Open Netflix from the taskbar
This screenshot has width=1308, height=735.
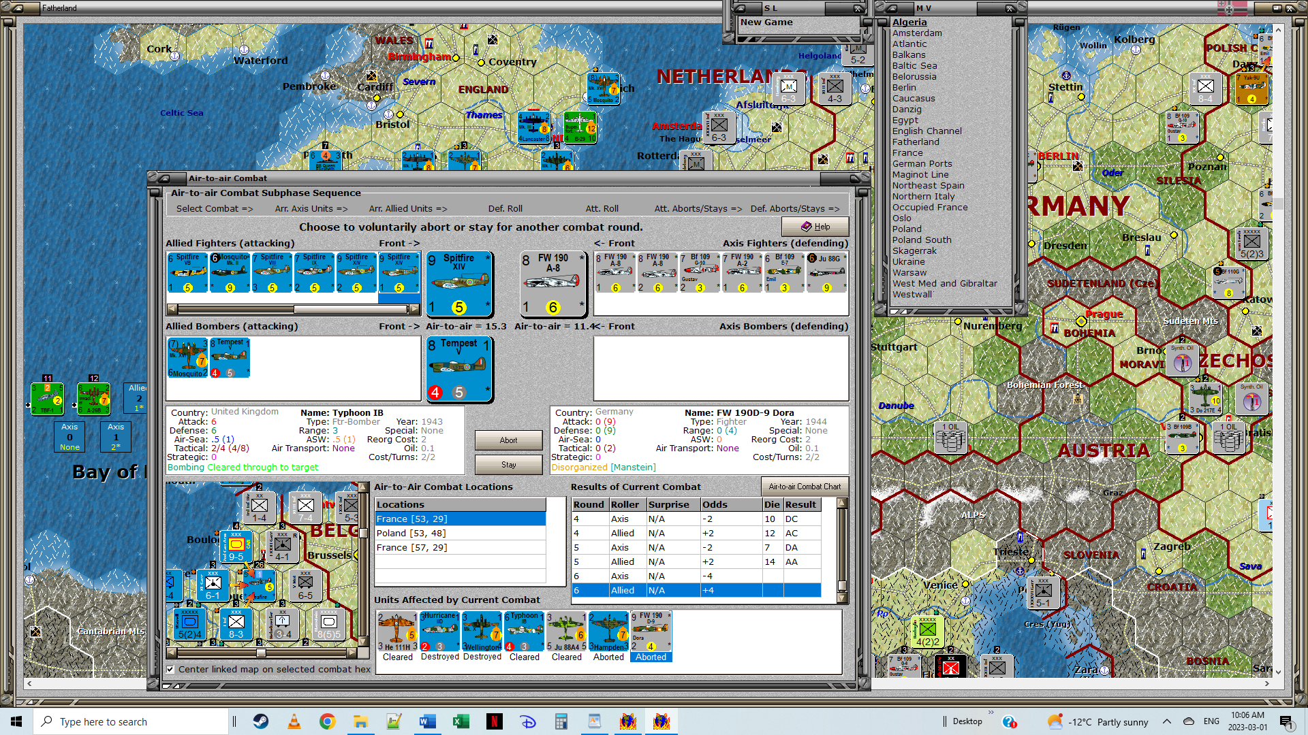tap(495, 721)
